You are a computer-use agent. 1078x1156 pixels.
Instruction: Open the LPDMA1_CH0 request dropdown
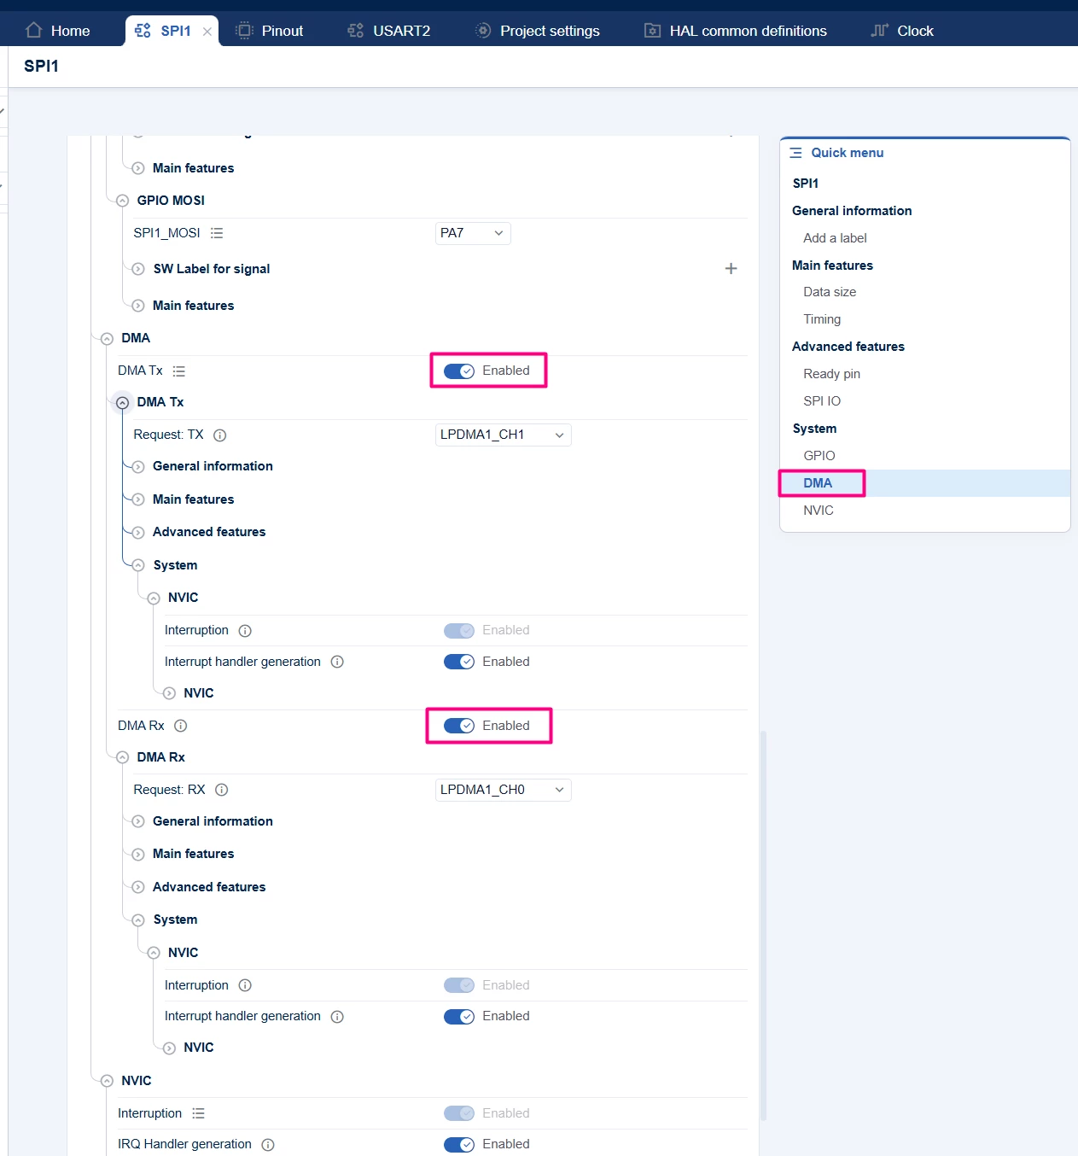pos(503,790)
